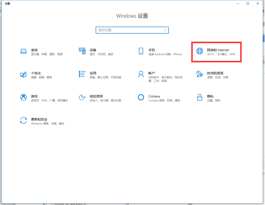
Task: Open the Privacy (隐私) lock icon
Action: [x=199, y=97]
